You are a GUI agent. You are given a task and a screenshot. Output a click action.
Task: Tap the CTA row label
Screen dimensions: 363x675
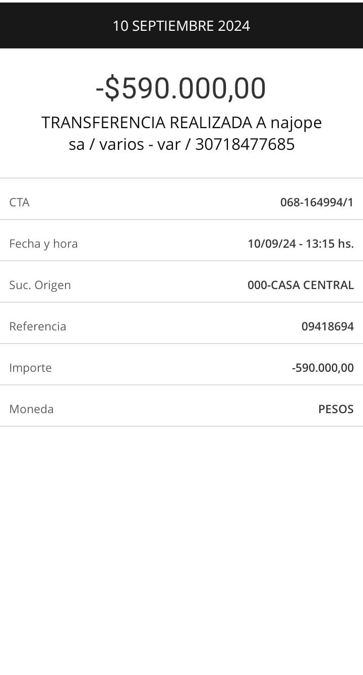pyautogui.click(x=19, y=202)
